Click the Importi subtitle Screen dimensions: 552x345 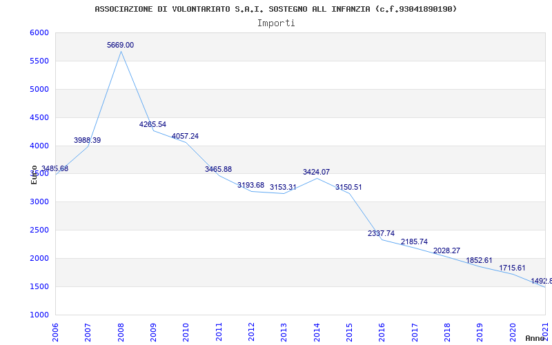tap(276, 23)
